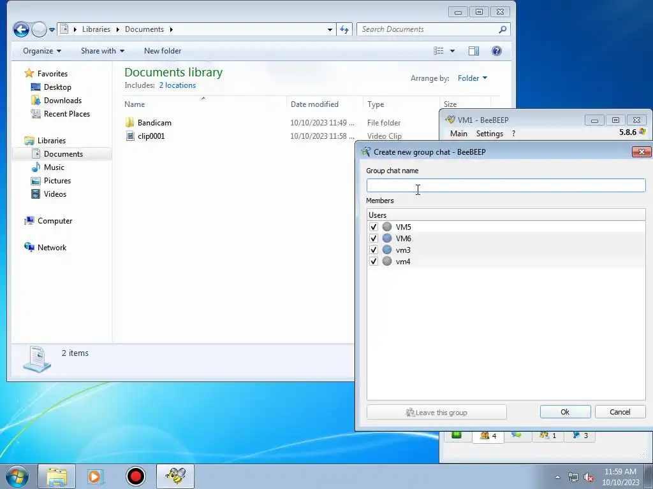Uncheck the VM6 member checkbox
The image size is (653, 489).
click(x=373, y=238)
